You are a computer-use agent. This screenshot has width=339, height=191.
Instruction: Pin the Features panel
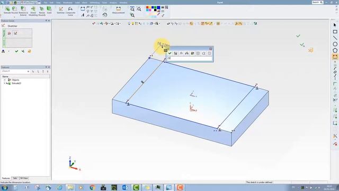pyautogui.click(x=46, y=67)
